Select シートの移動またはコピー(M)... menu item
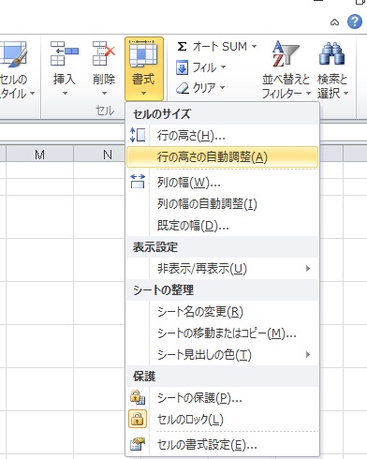This screenshot has width=367, height=459. coord(222,333)
